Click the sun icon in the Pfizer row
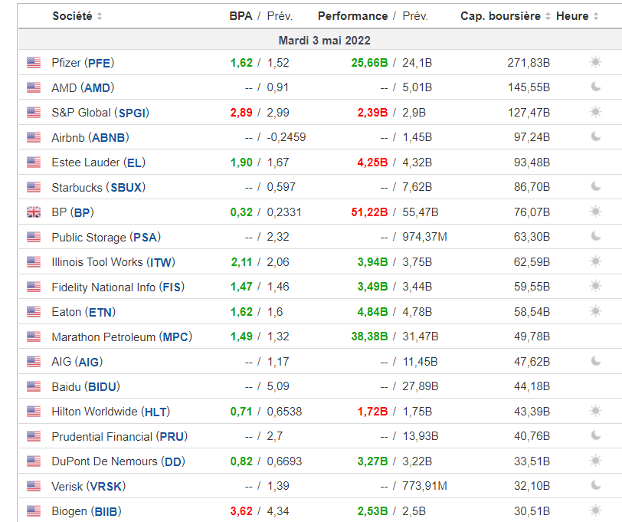This screenshot has height=522, width=622. pyautogui.click(x=595, y=62)
